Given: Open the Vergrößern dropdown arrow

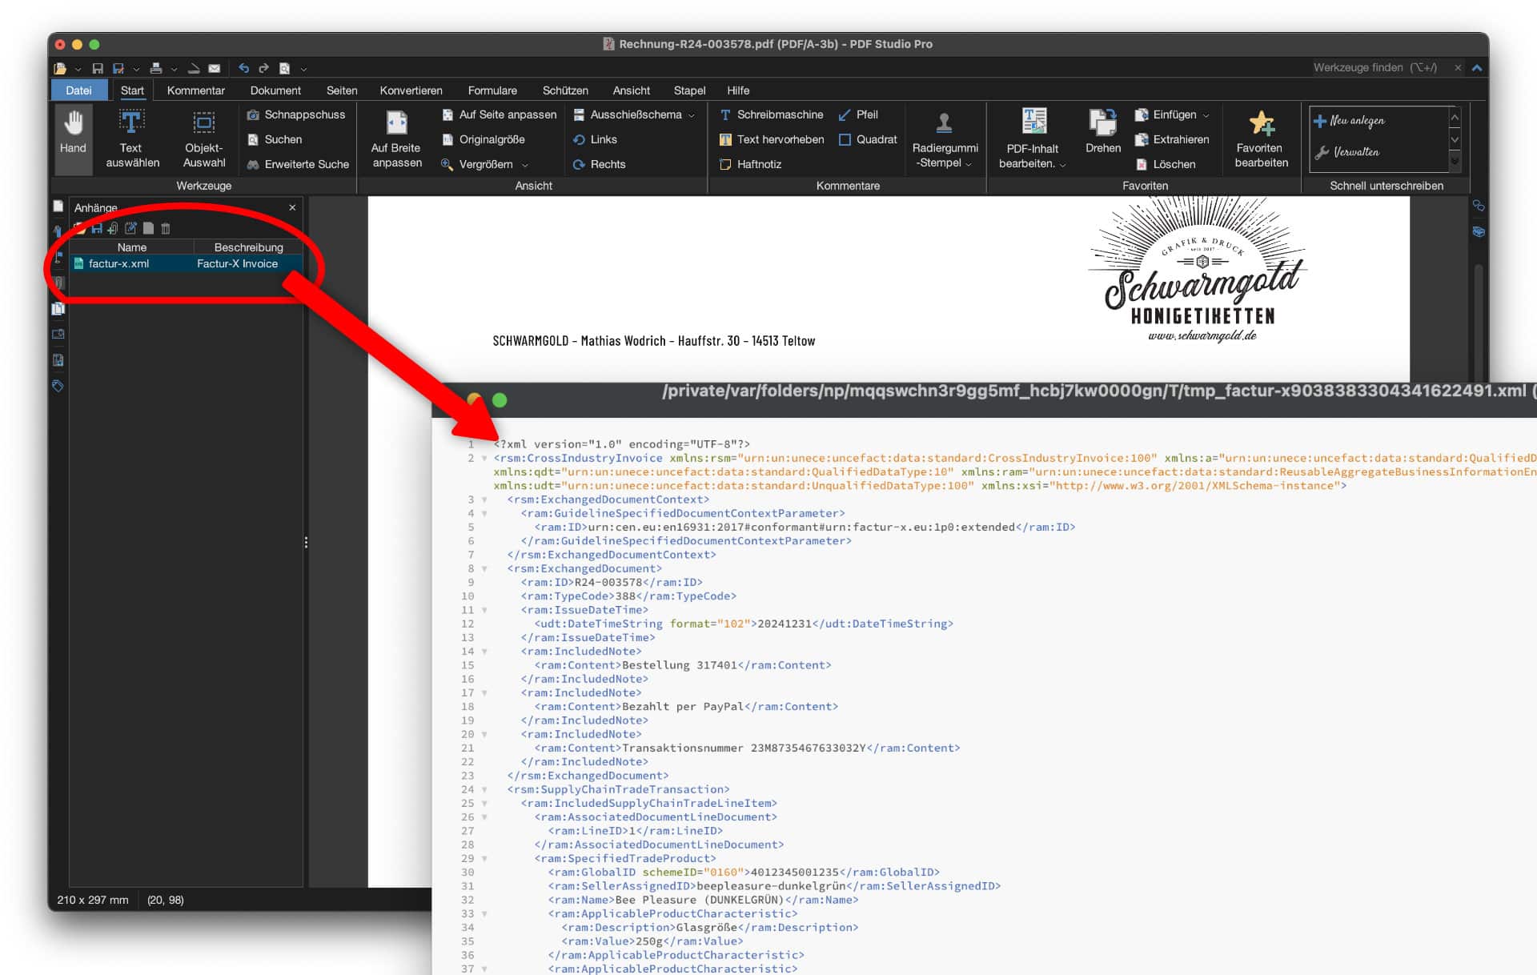Looking at the screenshot, I should (525, 165).
